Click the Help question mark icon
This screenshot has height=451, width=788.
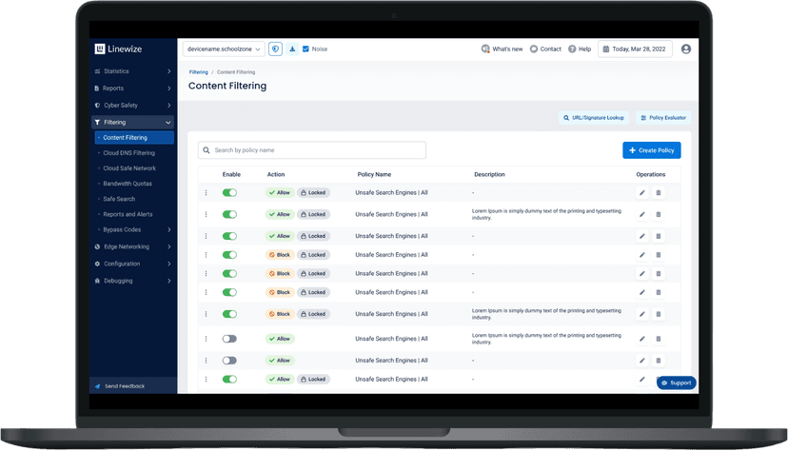(573, 49)
